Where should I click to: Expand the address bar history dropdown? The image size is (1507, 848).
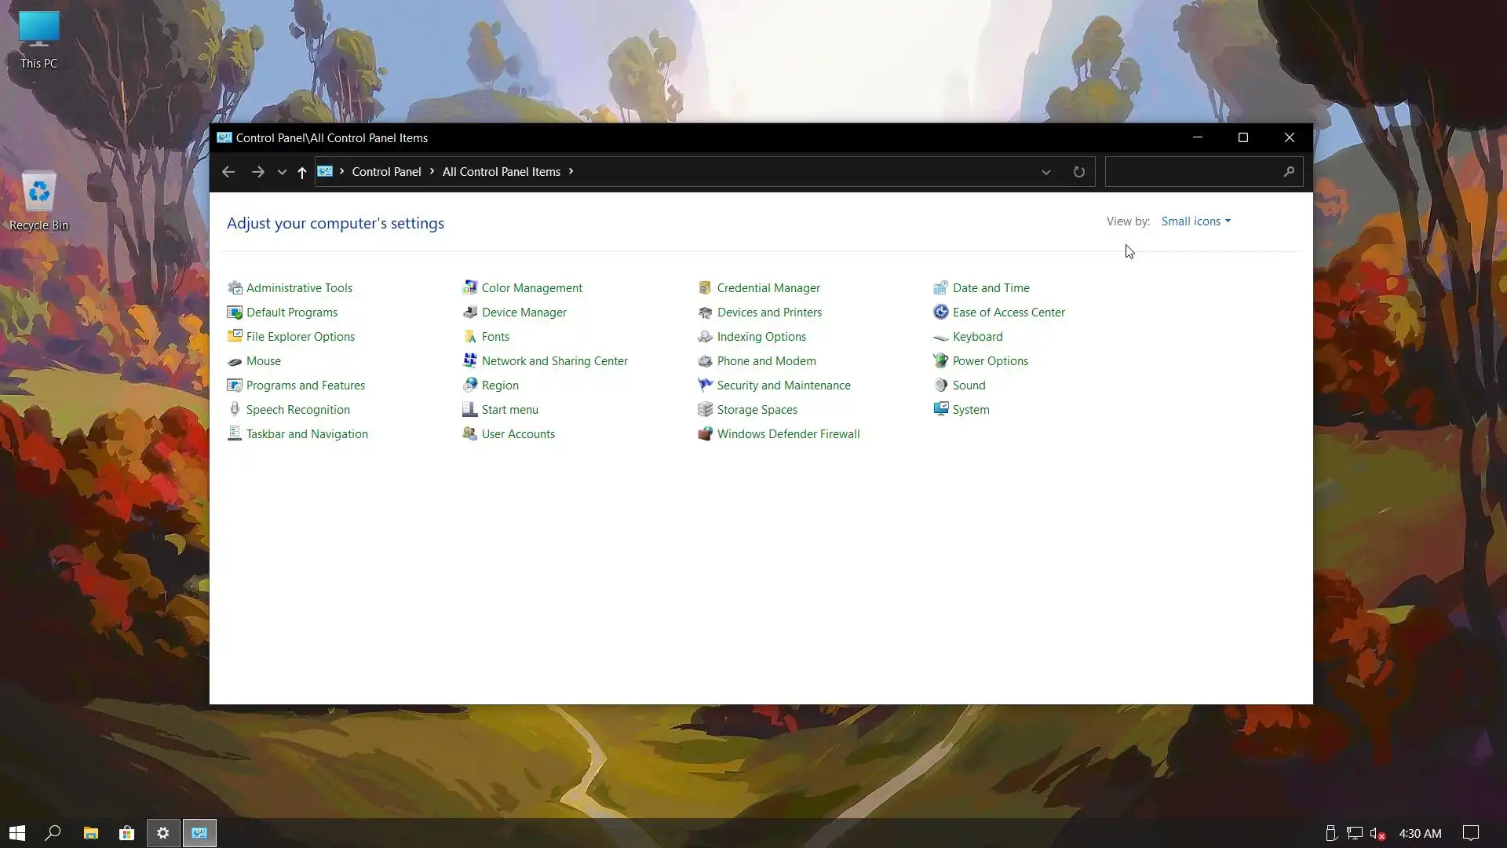[x=1045, y=172]
